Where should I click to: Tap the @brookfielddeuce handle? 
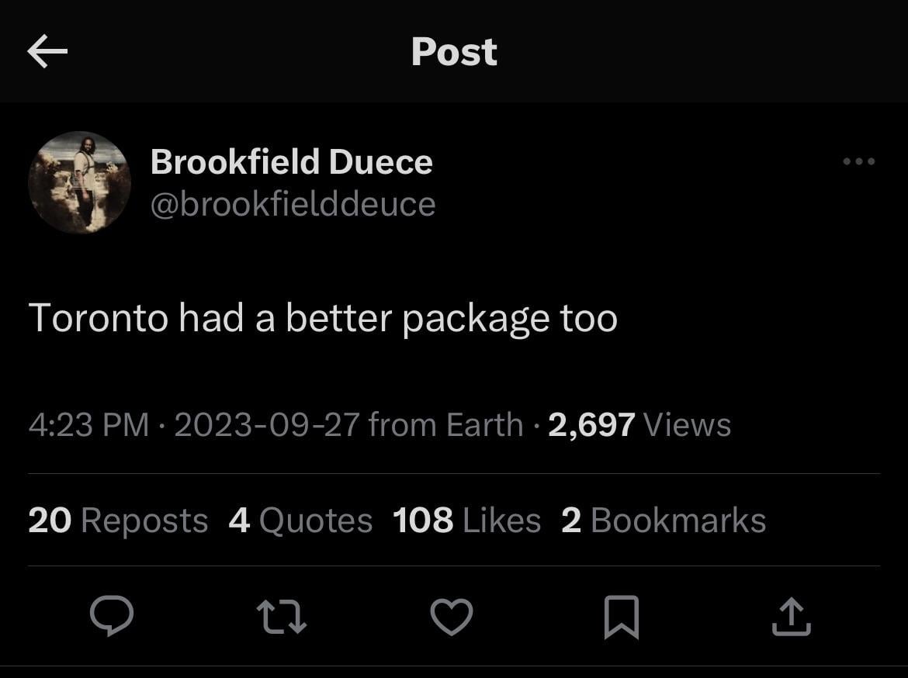click(x=293, y=204)
